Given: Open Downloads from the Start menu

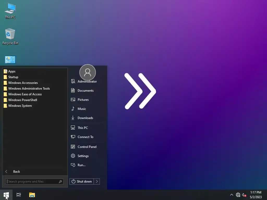Looking at the screenshot, I should click(87, 118).
